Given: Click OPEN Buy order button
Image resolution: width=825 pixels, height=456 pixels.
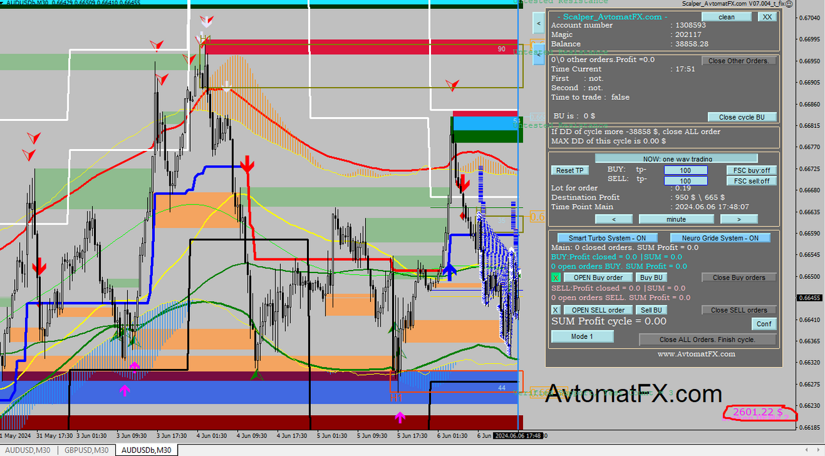Looking at the screenshot, I should pos(598,278).
